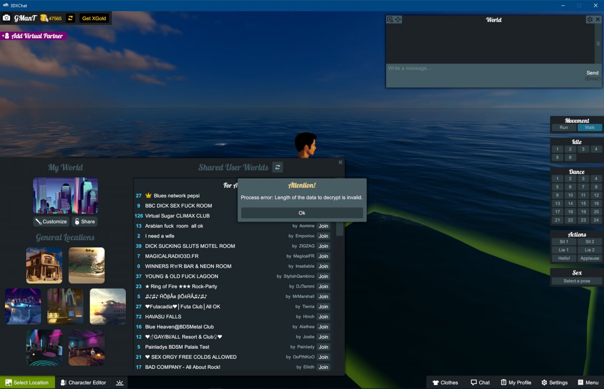Toggle the Select Location panel button
Image resolution: width=604 pixels, height=389 pixels.
coord(27,382)
